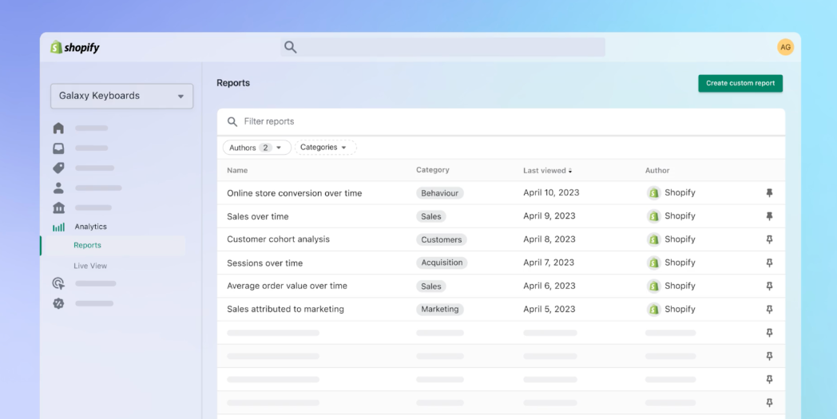Click the Filter reports magnifier icon
The height and width of the screenshot is (419, 837).
click(232, 121)
